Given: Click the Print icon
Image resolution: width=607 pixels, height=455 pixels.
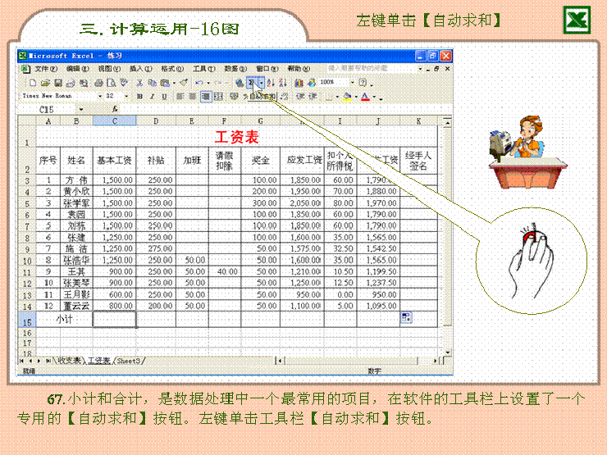Looking at the screenshot, I should [99, 83].
